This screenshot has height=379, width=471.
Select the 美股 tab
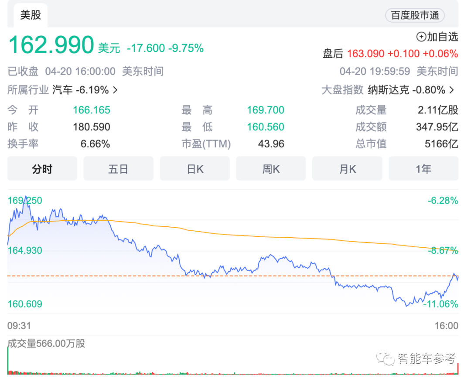[30, 14]
